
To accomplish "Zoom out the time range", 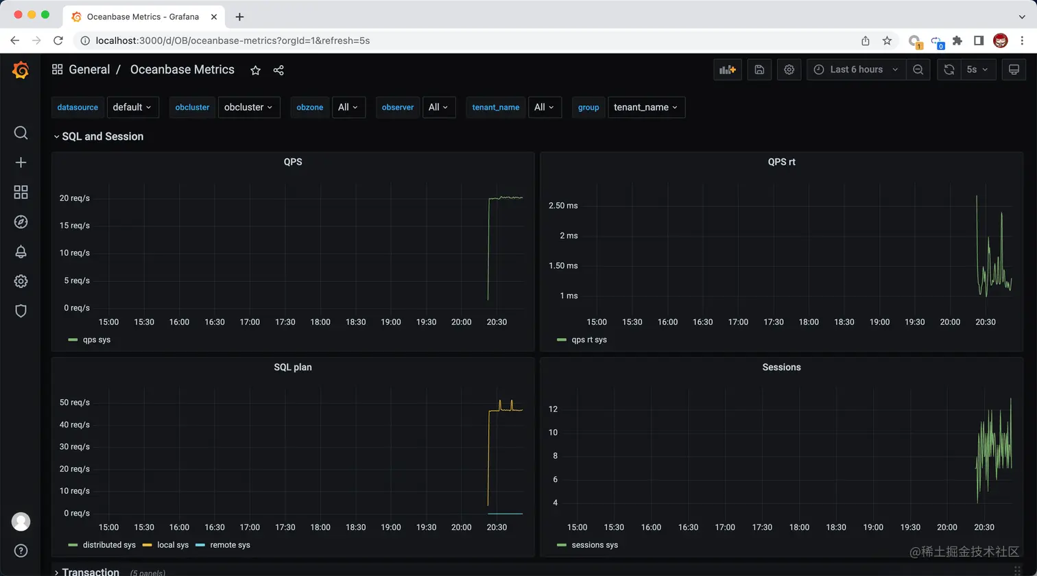I will click(x=918, y=69).
